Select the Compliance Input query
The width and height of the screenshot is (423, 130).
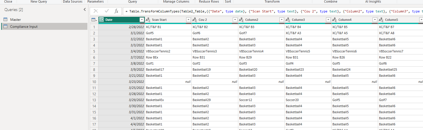pyautogui.click(x=44, y=26)
